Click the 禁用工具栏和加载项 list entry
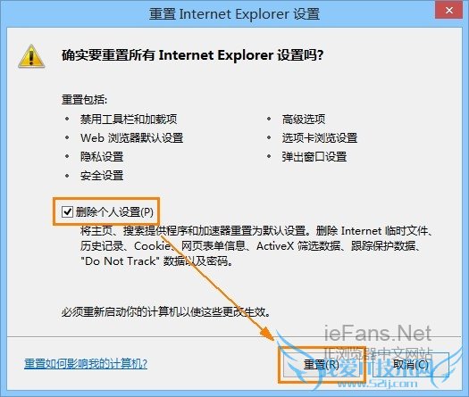The height and width of the screenshot is (397, 469). (x=129, y=119)
